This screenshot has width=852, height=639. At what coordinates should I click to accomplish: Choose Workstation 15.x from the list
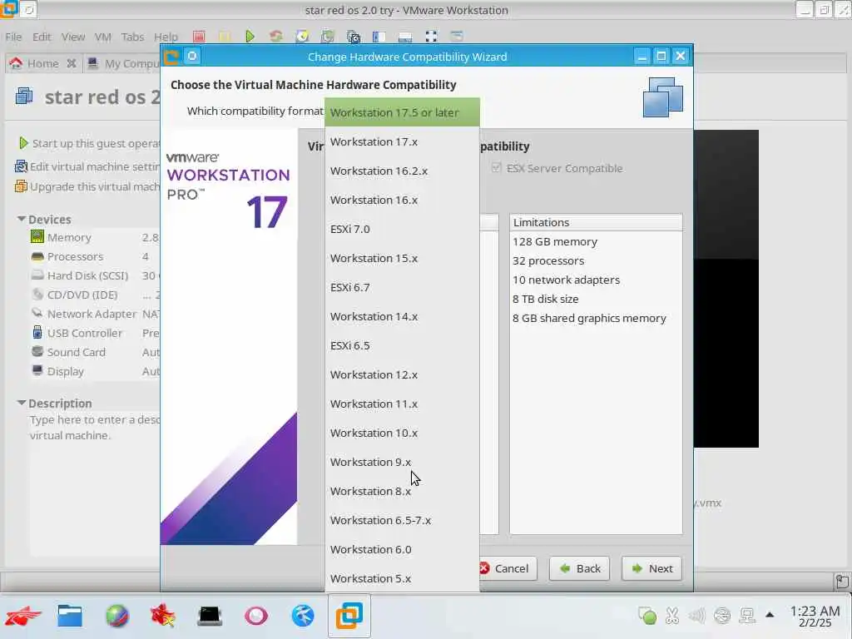coord(402,258)
